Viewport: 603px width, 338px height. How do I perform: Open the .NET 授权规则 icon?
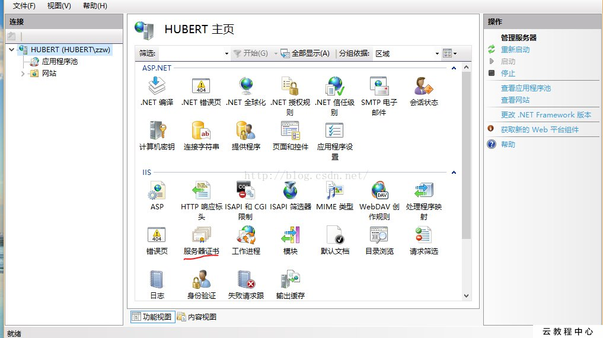pyautogui.click(x=291, y=86)
